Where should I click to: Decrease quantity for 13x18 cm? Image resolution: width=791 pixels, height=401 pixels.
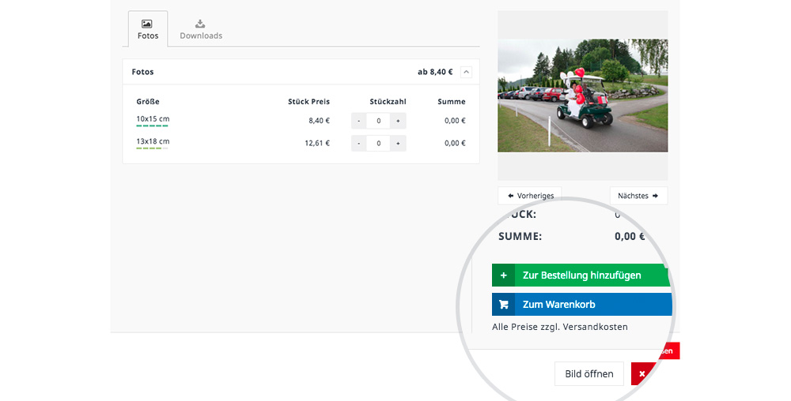tap(358, 144)
